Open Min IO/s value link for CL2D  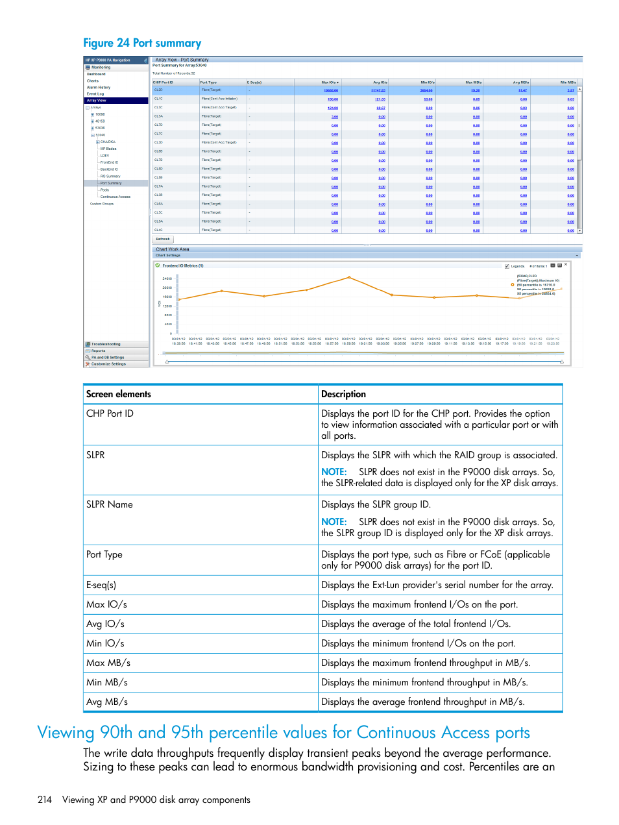[426, 90]
